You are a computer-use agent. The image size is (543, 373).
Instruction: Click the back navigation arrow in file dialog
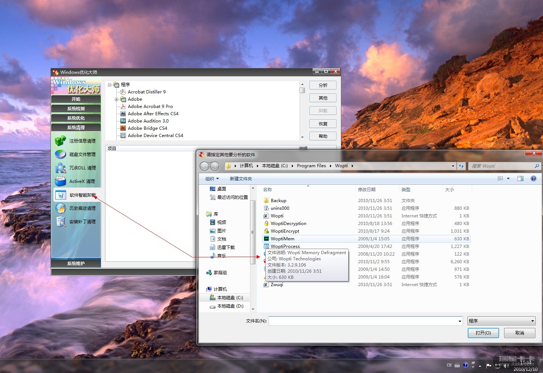pyautogui.click(x=205, y=166)
